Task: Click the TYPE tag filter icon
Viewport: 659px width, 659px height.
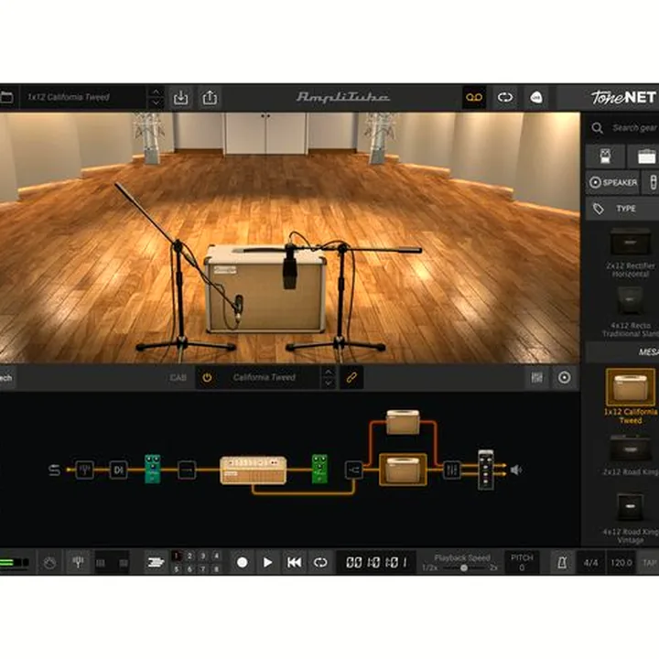Action: coord(598,209)
